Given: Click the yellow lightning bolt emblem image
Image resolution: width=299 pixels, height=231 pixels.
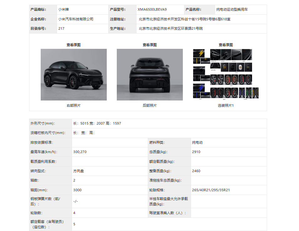Looking at the screenshot, I should tap(201, 53).
